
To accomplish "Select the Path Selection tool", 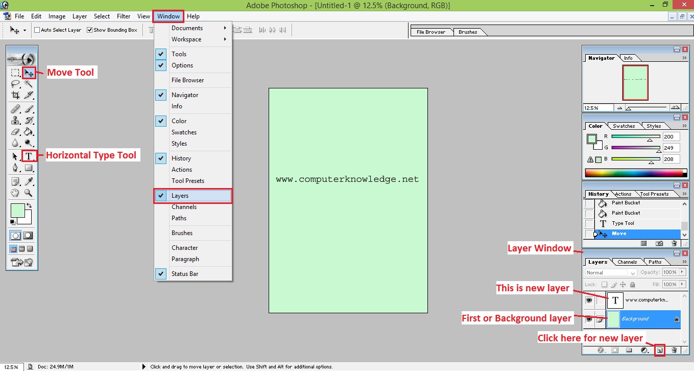I will tap(16, 156).
